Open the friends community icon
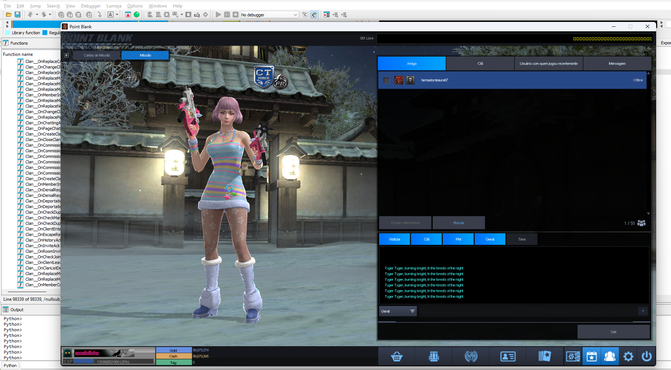This screenshot has height=370, width=671. pyautogui.click(x=610, y=357)
